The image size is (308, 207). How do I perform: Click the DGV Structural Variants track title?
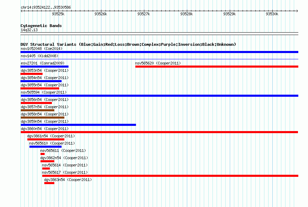pos(128,44)
